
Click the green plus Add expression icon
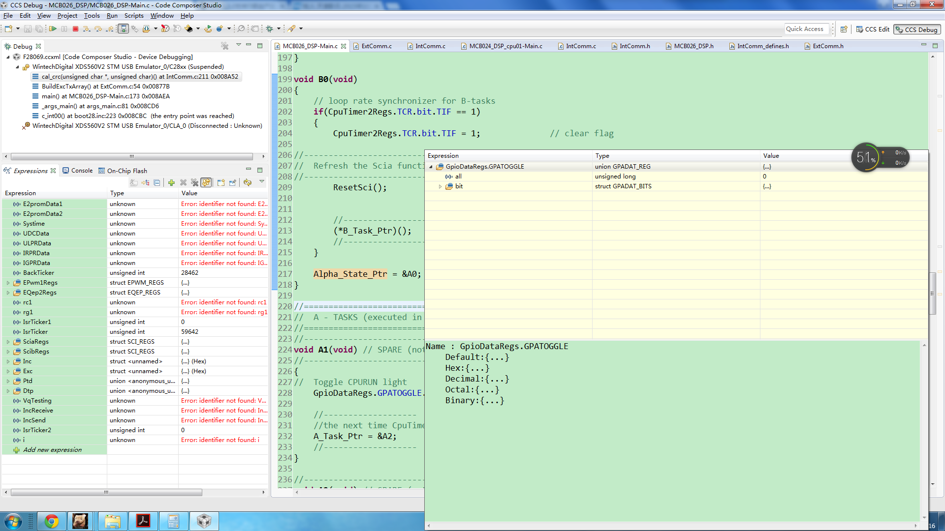pyautogui.click(x=171, y=183)
